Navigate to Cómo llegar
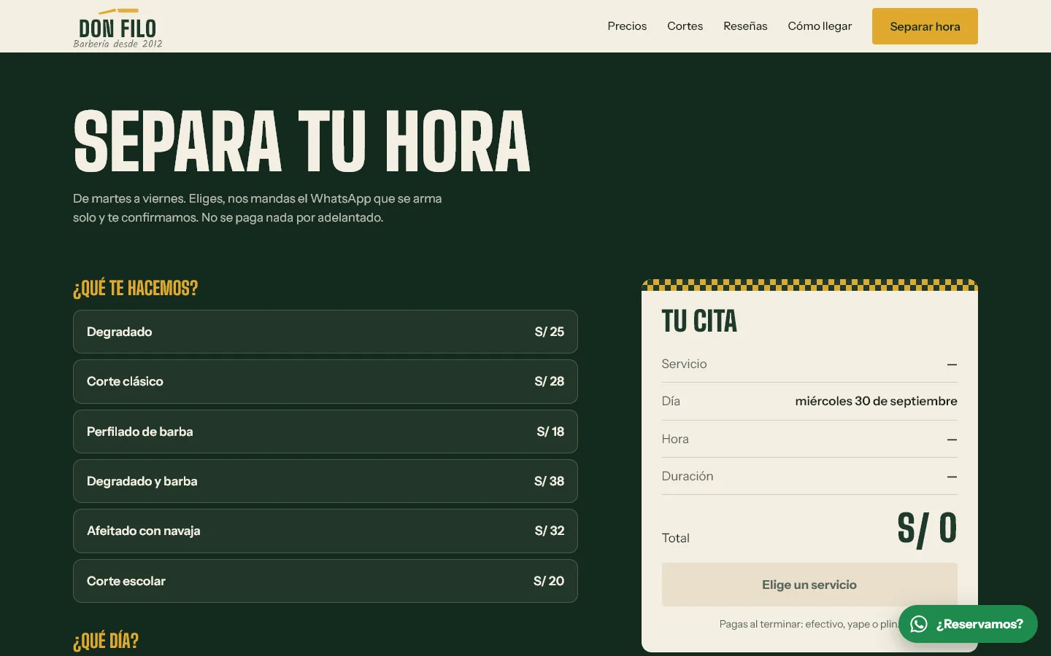The width and height of the screenshot is (1051, 656). tap(820, 26)
